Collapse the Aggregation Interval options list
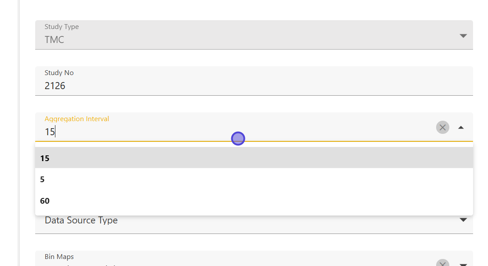Screen dimensions: 488x266 tap(461, 127)
